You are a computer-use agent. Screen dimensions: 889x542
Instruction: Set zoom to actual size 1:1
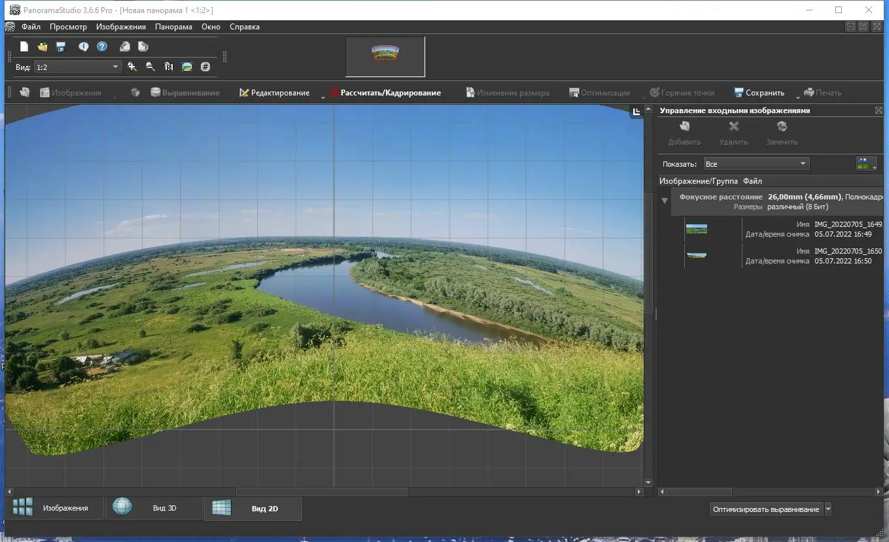(x=169, y=67)
